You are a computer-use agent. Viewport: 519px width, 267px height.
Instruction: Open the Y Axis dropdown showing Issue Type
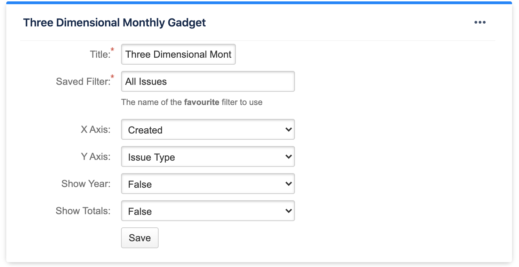click(x=208, y=157)
